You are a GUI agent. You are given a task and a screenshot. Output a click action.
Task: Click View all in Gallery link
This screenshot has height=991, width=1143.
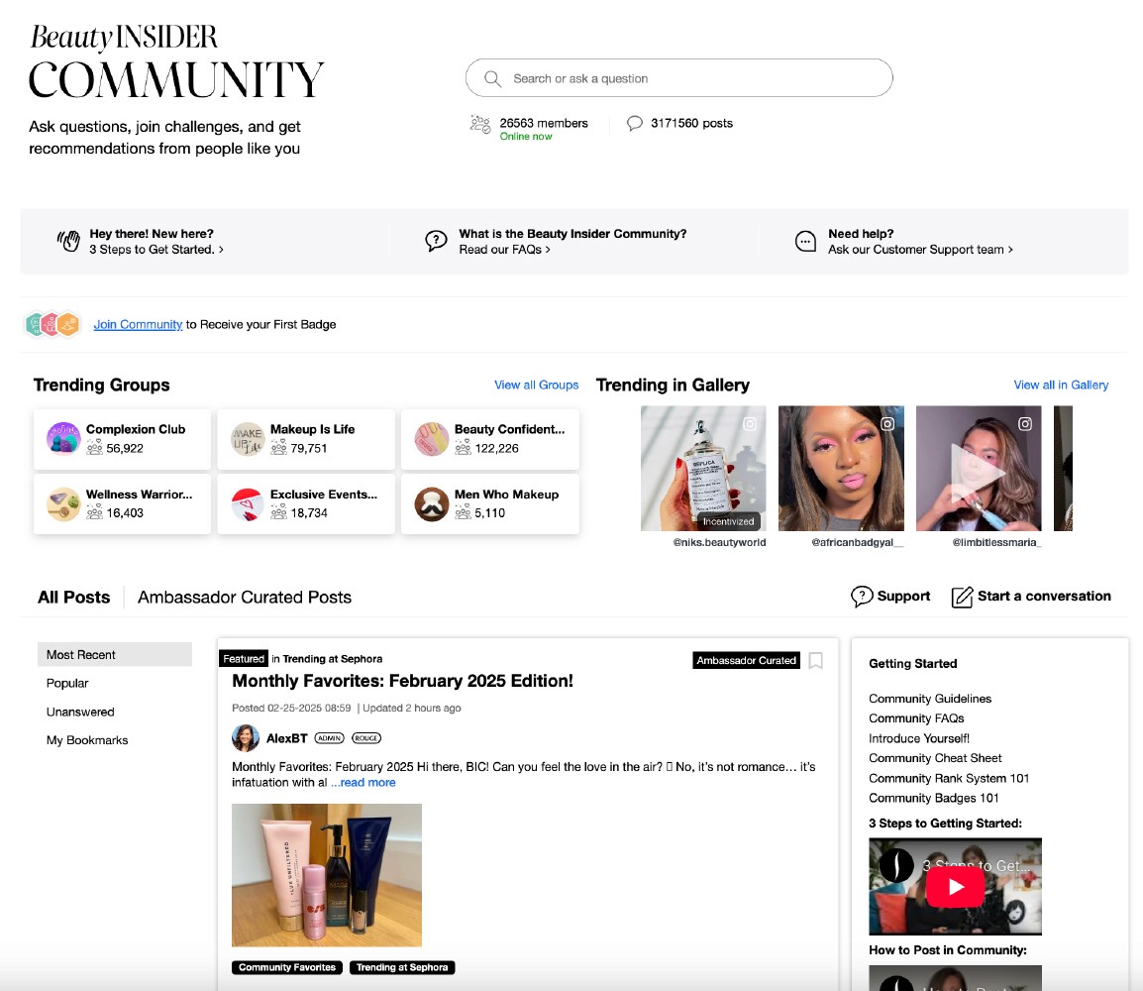point(1061,385)
